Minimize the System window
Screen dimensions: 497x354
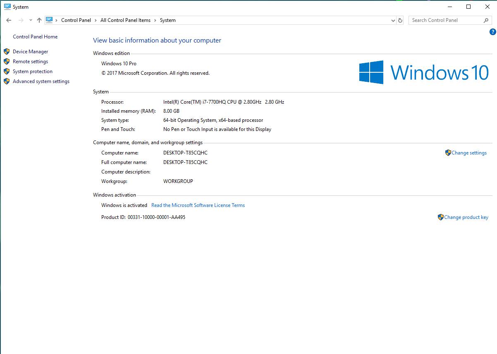click(449, 7)
